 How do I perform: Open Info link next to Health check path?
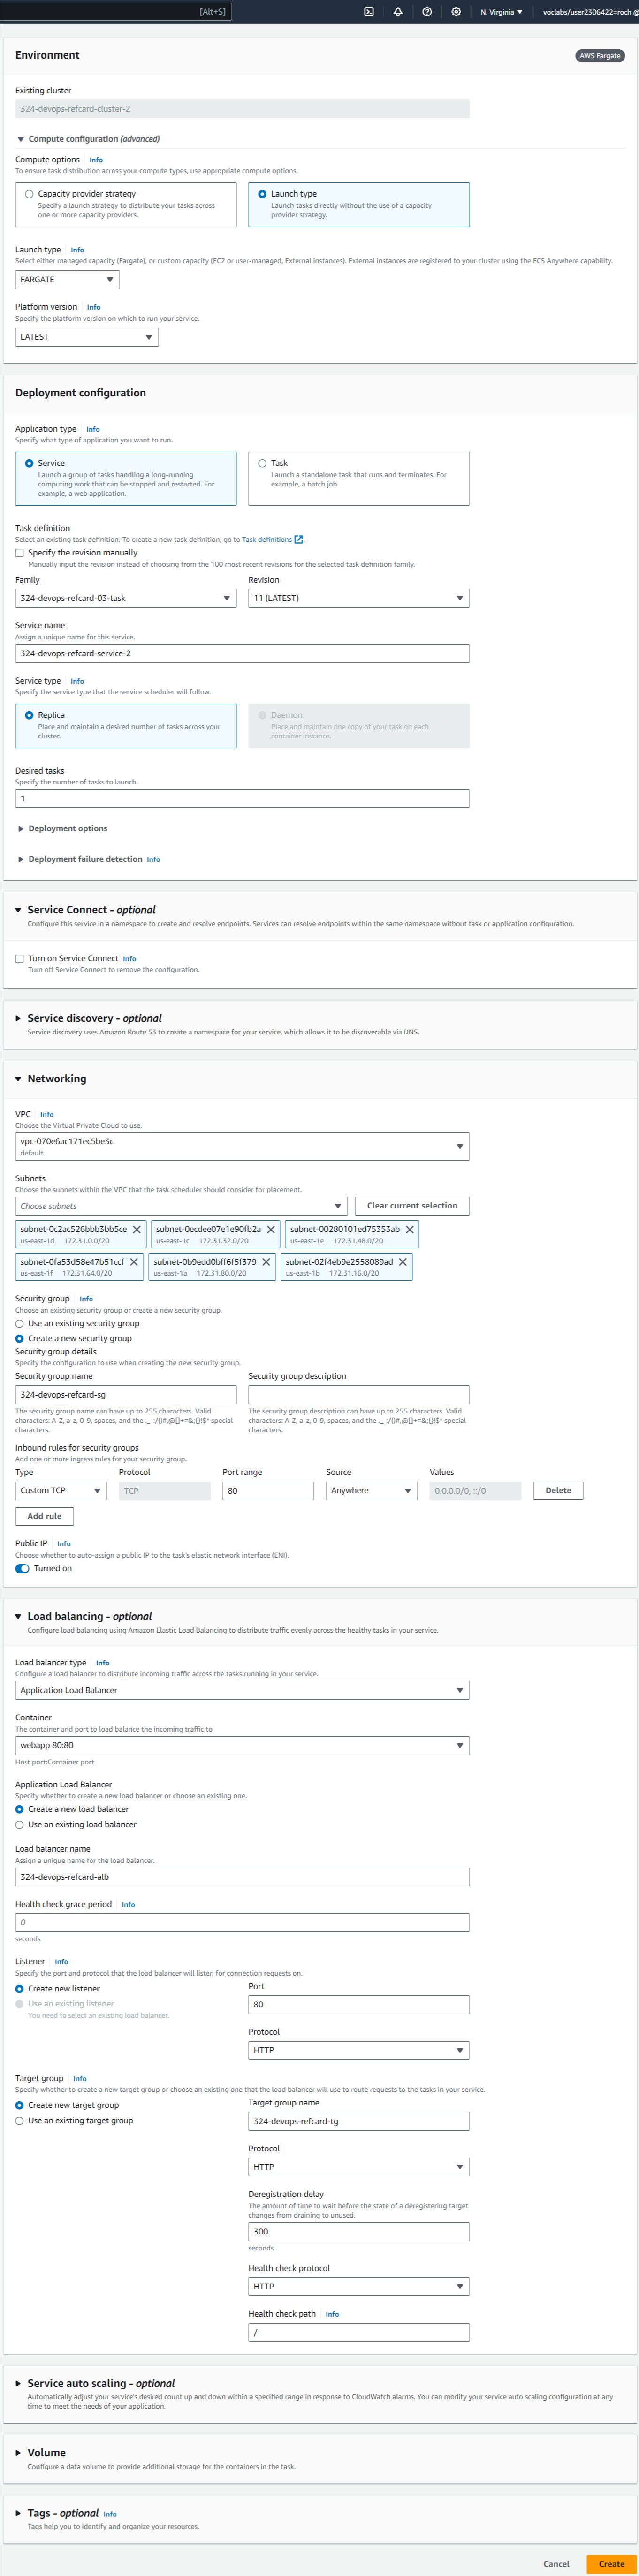pyautogui.click(x=332, y=2314)
